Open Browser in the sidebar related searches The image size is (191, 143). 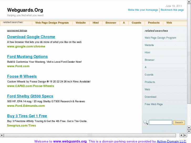coord(149,60)
